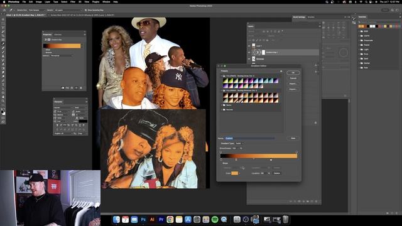Toggle visibility of Gradient Map 1 layer
Viewport: 402px width, 226px height.
pos(249,52)
